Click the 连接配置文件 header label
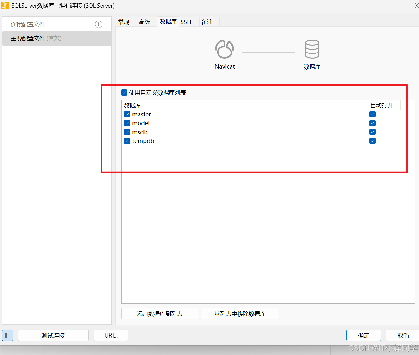This screenshot has height=355, width=419. tap(28, 24)
